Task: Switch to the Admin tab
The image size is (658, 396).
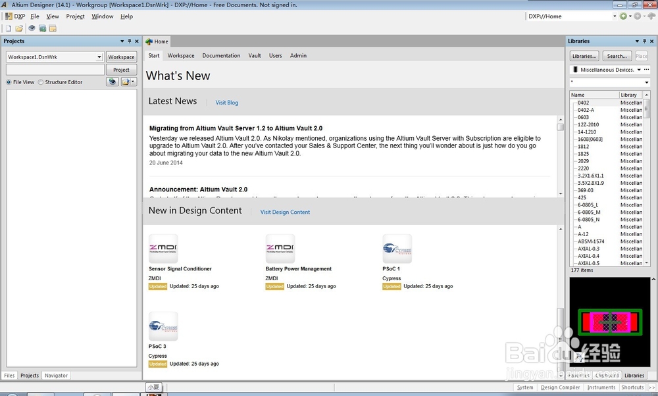Action: [298, 55]
